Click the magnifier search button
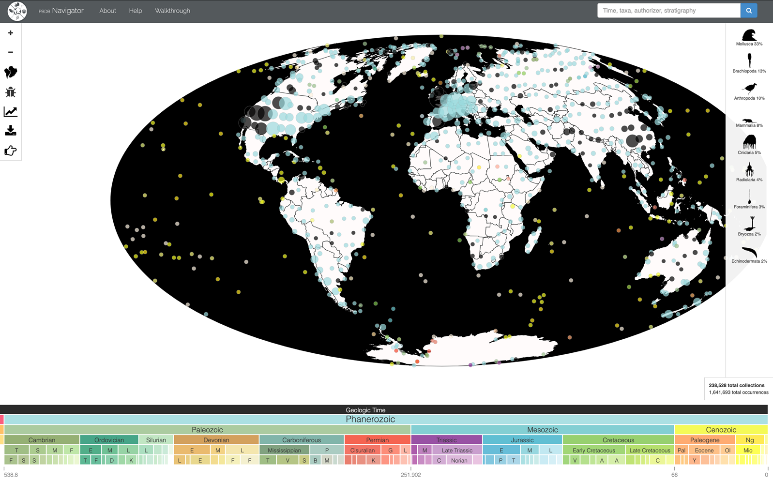This screenshot has width=773, height=483. 749,10
